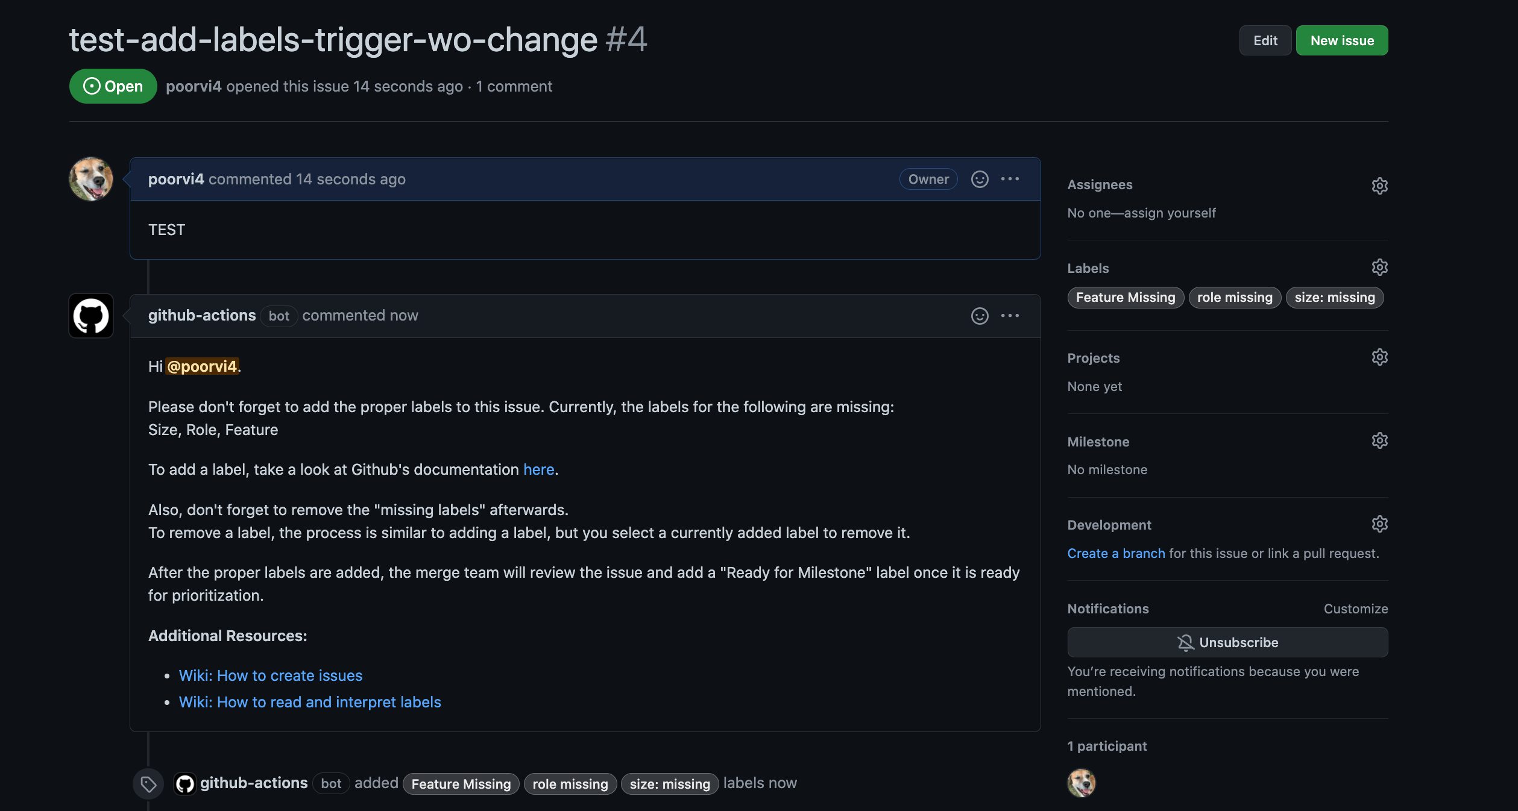The height and width of the screenshot is (811, 1518).
Task: Click the 'Feature Missing' label in sidebar
Action: [1126, 298]
